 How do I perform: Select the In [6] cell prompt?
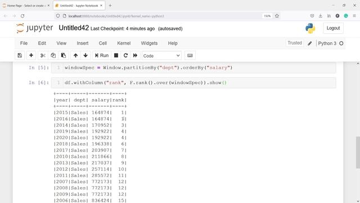click(39, 83)
